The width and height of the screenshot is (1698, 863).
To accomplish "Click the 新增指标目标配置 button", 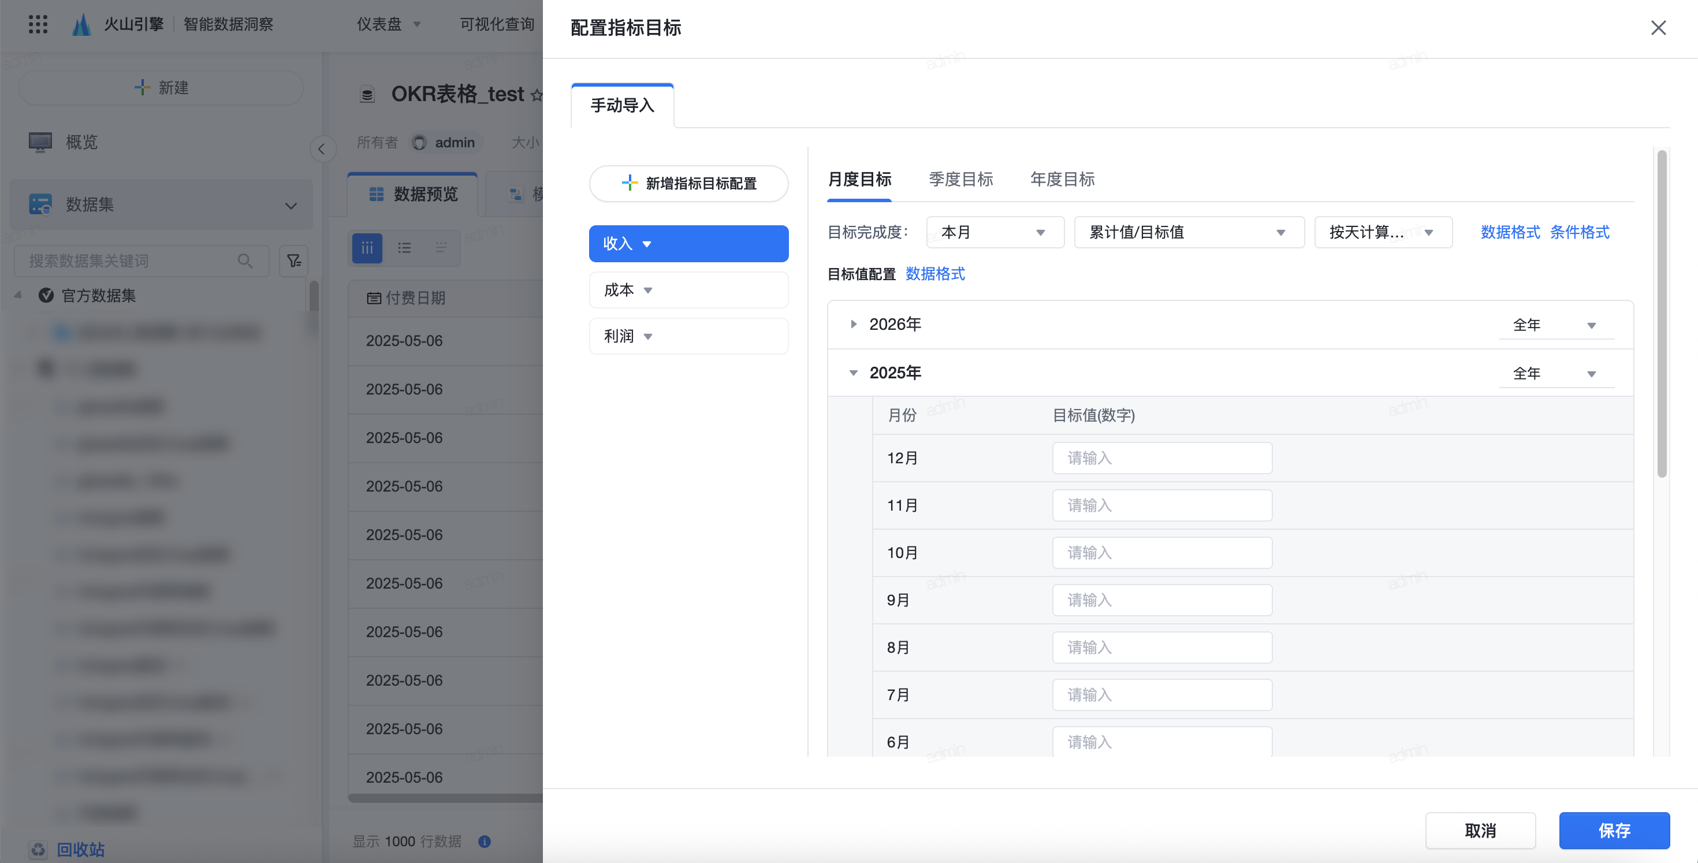I will coord(688,183).
